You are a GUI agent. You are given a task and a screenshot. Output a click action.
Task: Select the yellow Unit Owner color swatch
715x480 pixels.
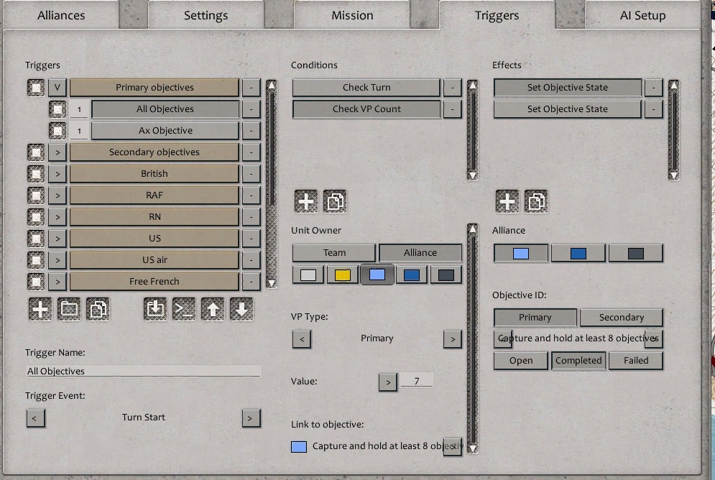(341, 274)
